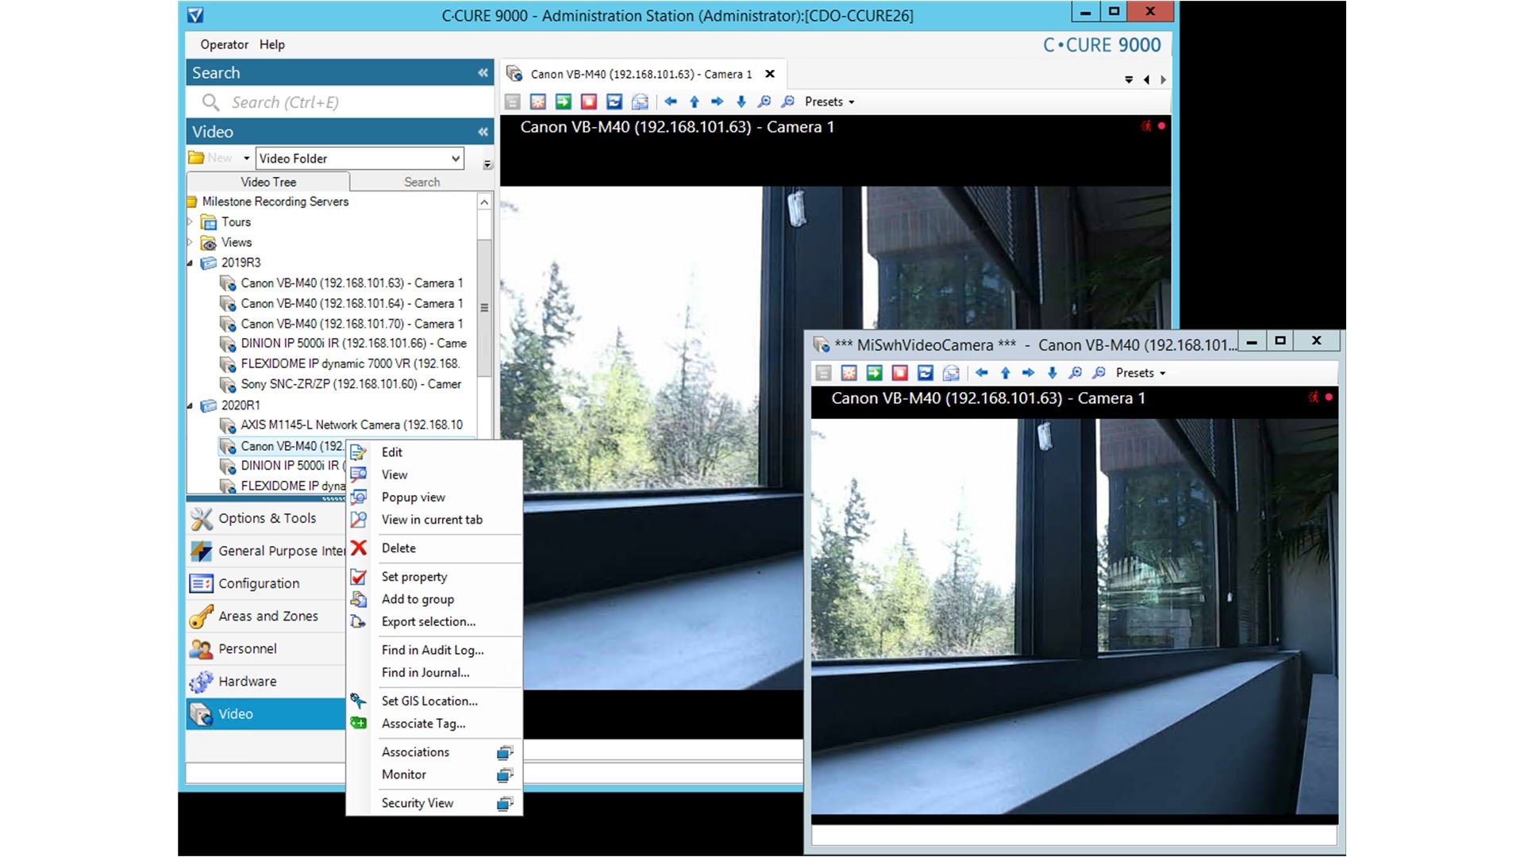
Task: Select Canon VB-M40 (192.168.101.70) camera
Action: 352,324
